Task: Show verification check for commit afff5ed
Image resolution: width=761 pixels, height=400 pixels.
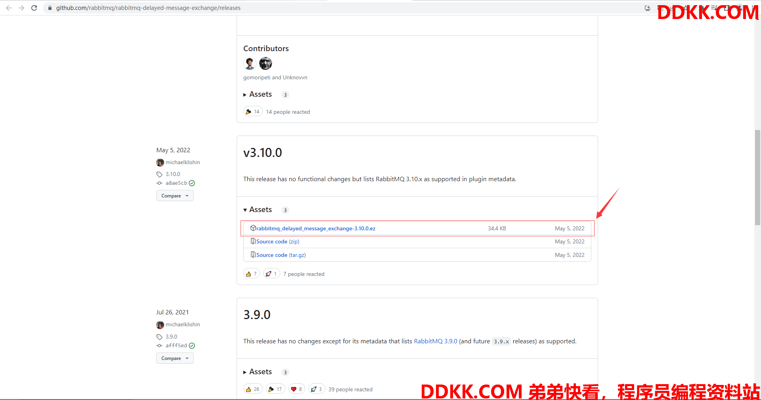Action: coord(192,346)
